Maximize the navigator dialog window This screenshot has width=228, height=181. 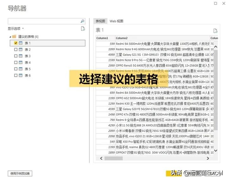tap(216, 3)
